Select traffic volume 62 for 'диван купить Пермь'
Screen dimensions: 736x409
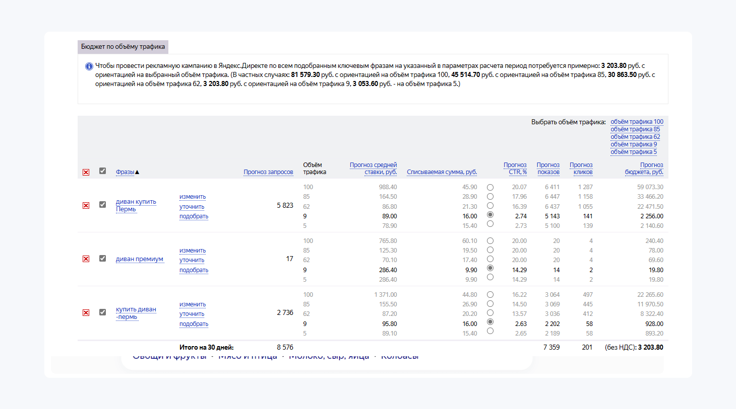[x=490, y=205]
